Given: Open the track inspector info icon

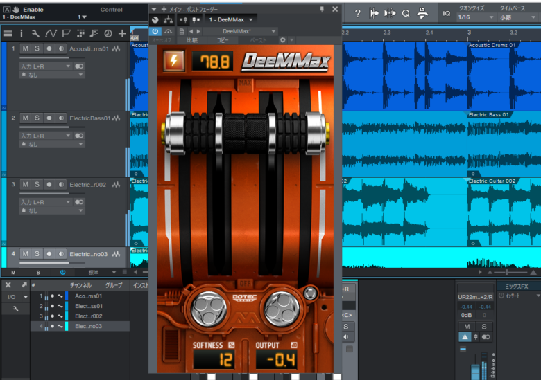Looking at the screenshot, I should click(21, 33).
